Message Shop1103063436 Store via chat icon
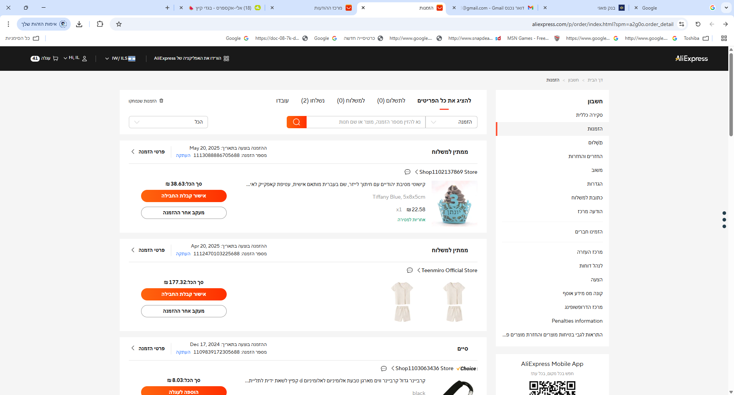Viewport: 734px width, 395px height. coord(384,369)
